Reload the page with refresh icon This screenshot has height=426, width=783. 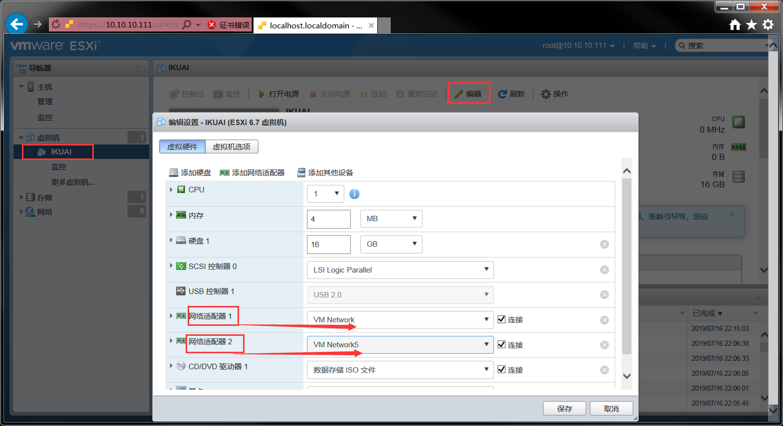[x=56, y=24]
